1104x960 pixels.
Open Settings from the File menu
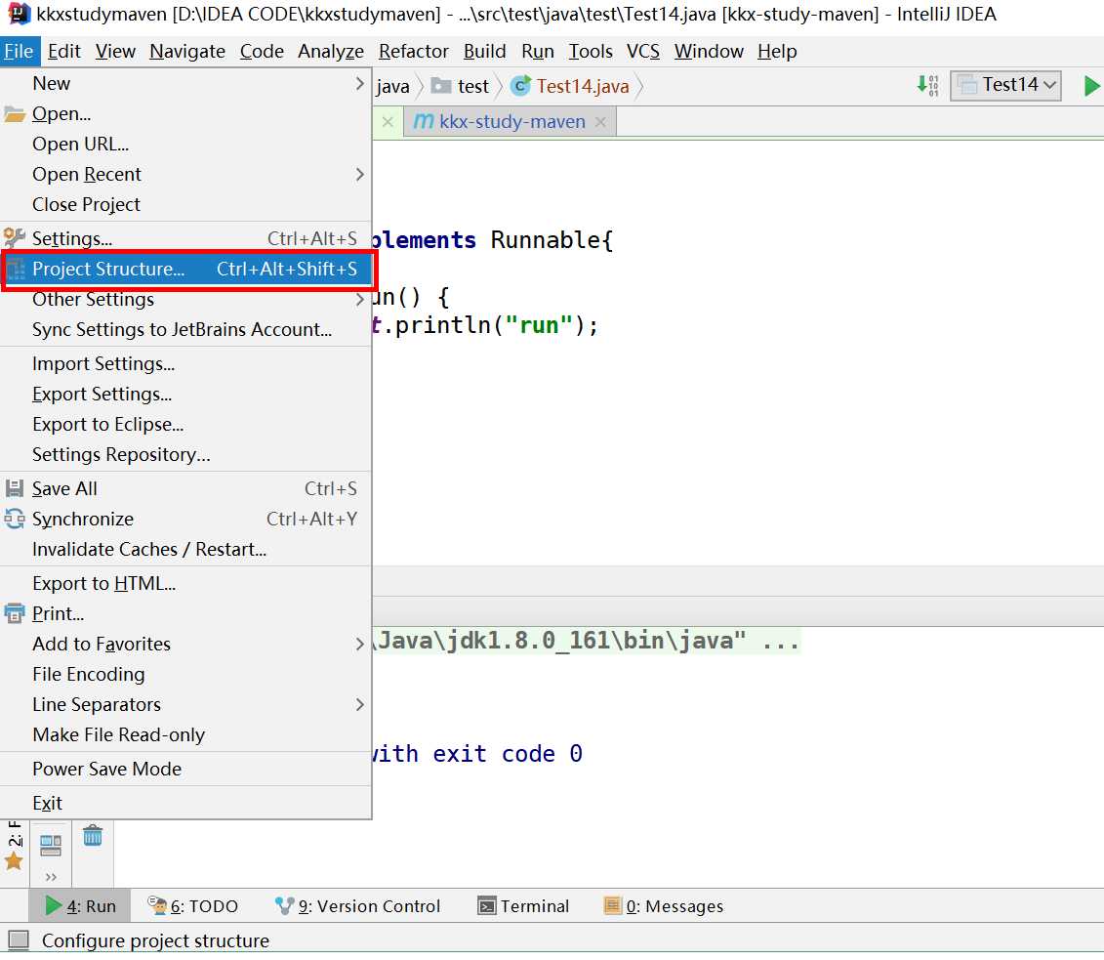pyautogui.click(x=185, y=238)
